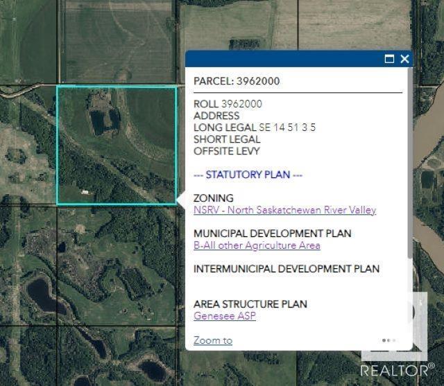Click the Zoom to link
This screenshot has width=444, height=386.
(213, 340)
